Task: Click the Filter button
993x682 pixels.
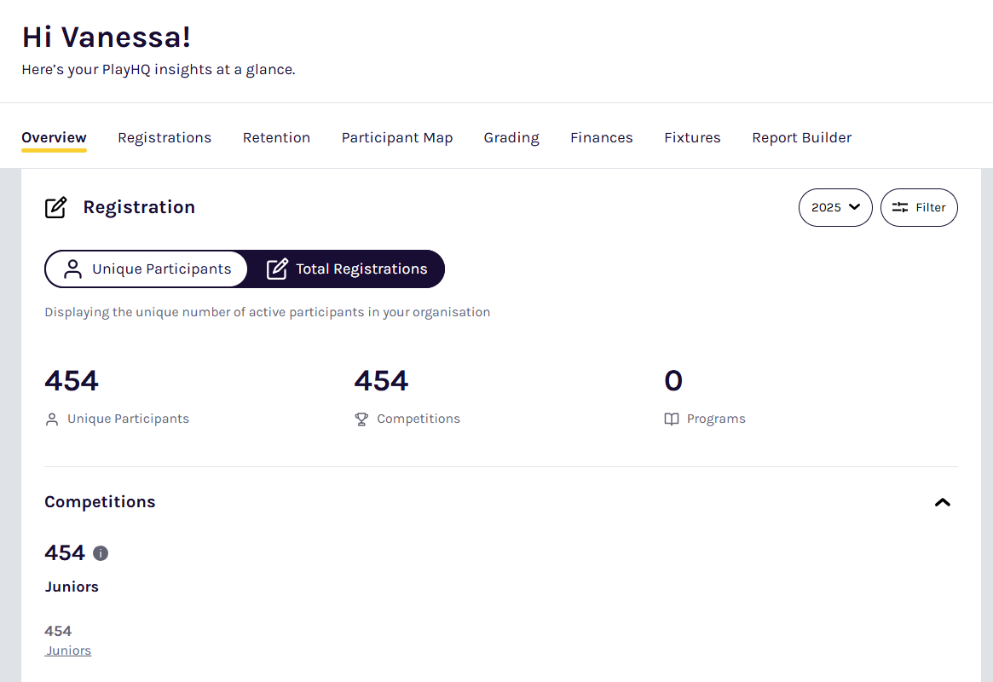Action: pyautogui.click(x=919, y=207)
